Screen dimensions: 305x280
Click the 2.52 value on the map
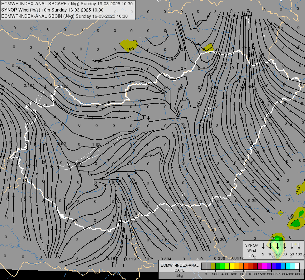pos(62,144)
